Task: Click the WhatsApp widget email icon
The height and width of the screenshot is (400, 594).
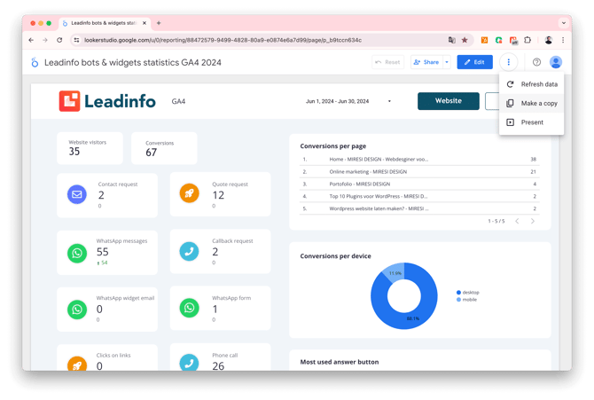Action: pyautogui.click(x=77, y=310)
